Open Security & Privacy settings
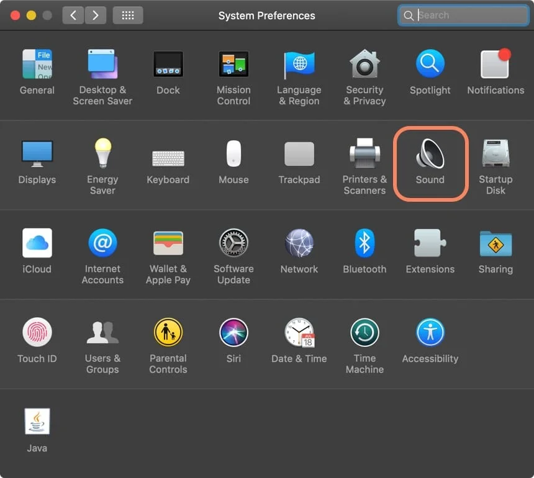The height and width of the screenshot is (478, 534). click(364, 65)
